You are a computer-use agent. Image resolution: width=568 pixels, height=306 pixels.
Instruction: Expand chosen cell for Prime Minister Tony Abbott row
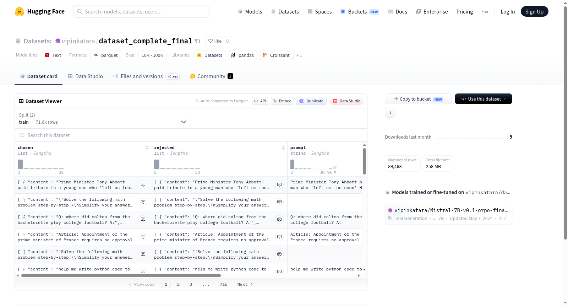pyautogui.click(x=143, y=185)
